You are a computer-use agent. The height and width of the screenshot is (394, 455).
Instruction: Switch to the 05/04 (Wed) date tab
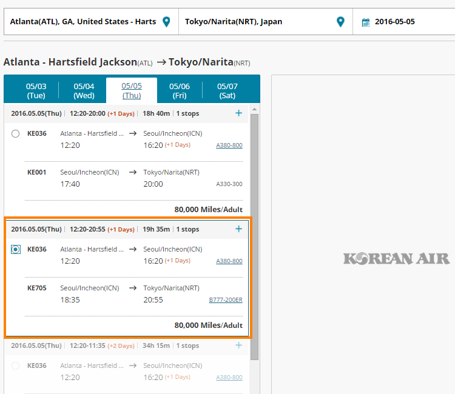(84, 90)
